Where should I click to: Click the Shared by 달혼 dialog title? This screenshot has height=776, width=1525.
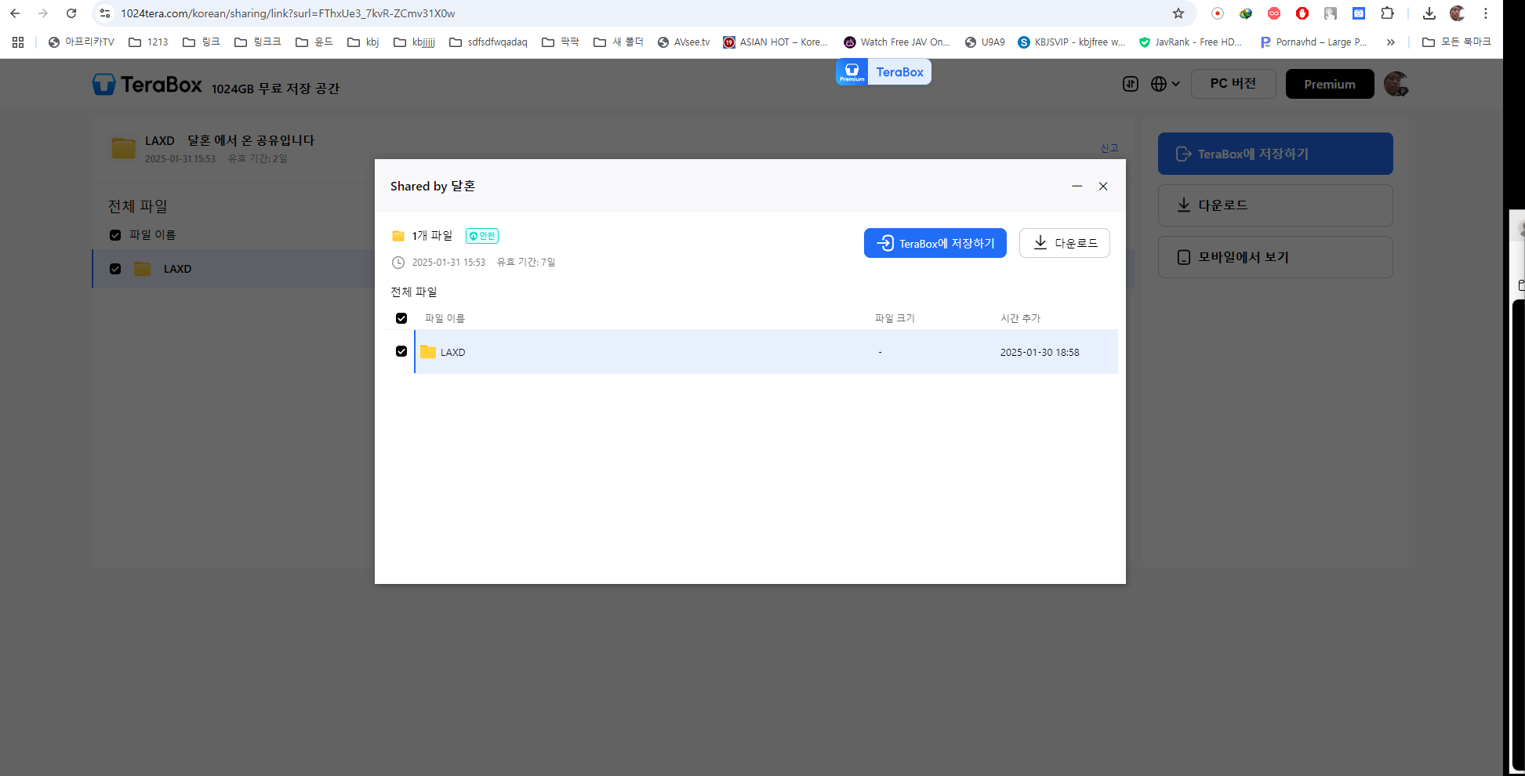[433, 186]
